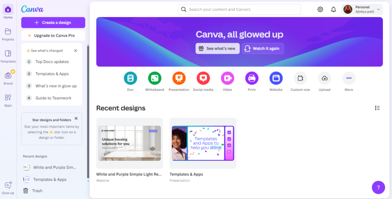Choose the Print design type
The height and width of the screenshot is (199, 392).
click(x=252, y=78)
